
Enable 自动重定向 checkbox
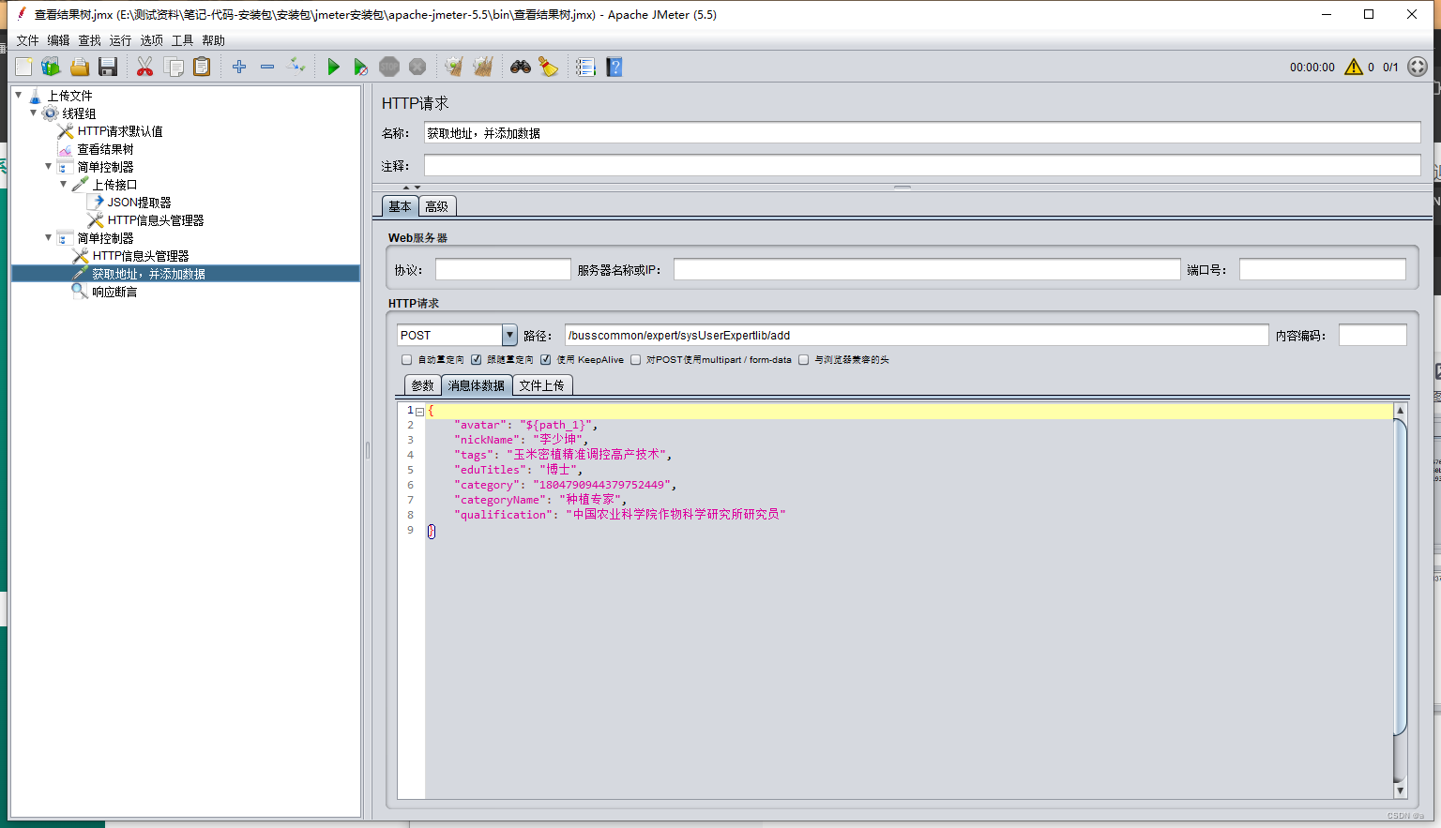pos(406,359)
